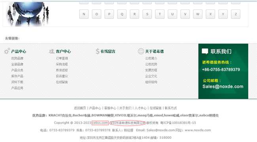Click the VIVOIL维沃尔 brand name
Image resolution: width=257 pixels, height=142 pixels.
(x=126, y=115)
